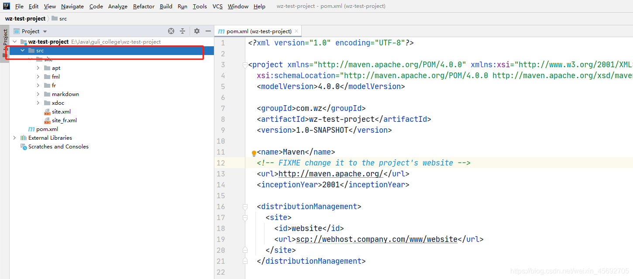Screen dimensions: 633x279
Task: Click the site.xml file icon
Action: tap(47, 112)
